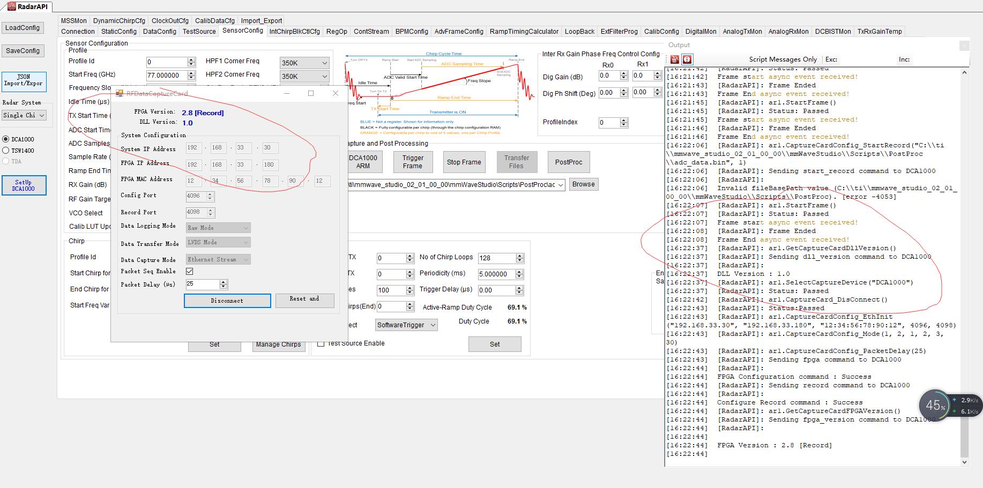
Task: Open the HPF1 Corner Freq dropdown
Action: [x=304, y=63]
